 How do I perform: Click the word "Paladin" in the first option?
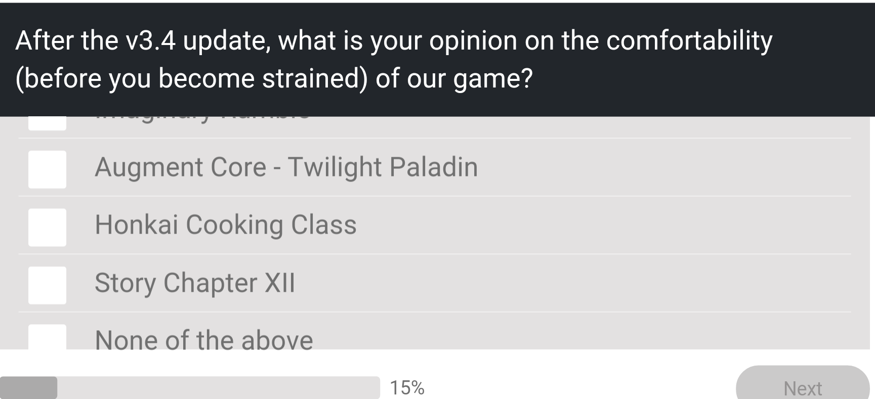point(434,167)
